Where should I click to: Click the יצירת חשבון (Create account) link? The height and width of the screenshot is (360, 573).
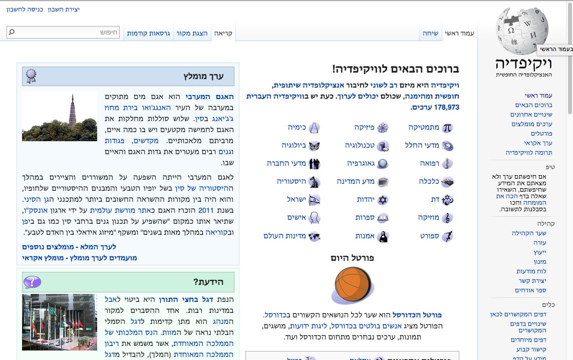64,10
